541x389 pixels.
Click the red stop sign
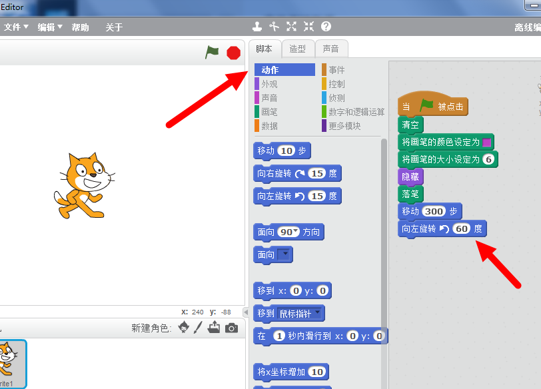click(233, 52)
